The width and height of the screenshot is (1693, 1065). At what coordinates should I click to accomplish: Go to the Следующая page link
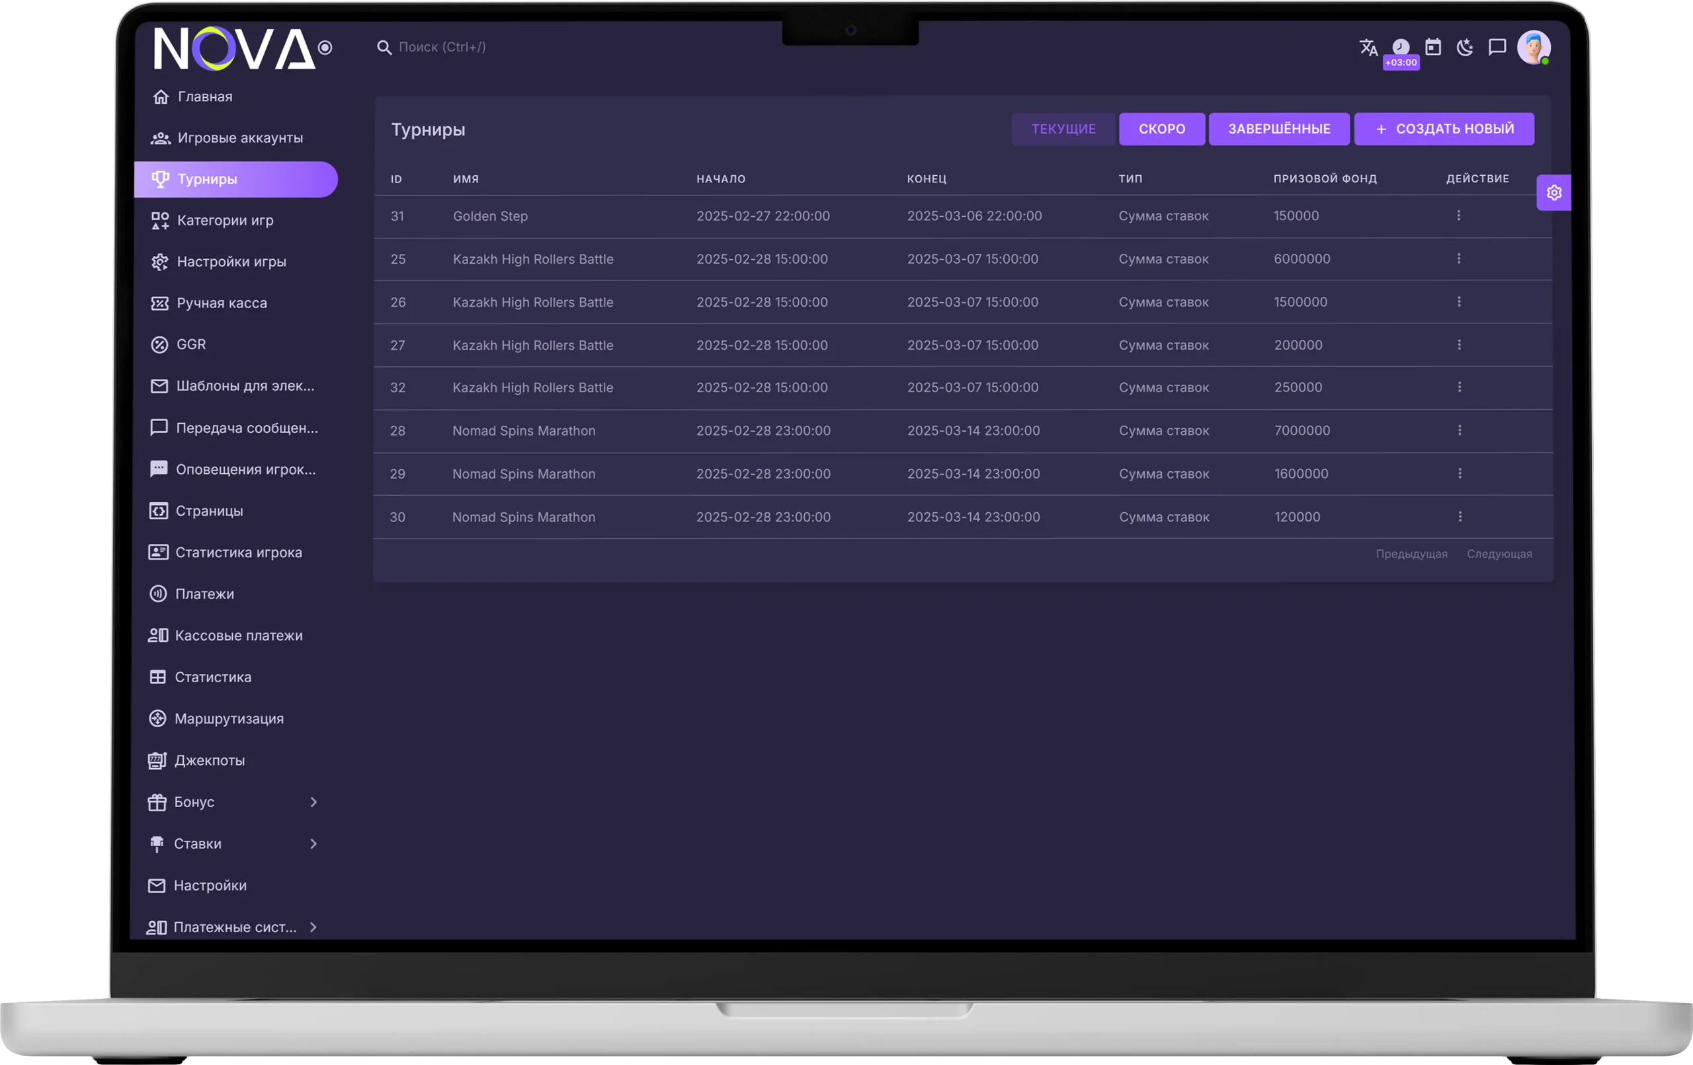click(1499, 554)
